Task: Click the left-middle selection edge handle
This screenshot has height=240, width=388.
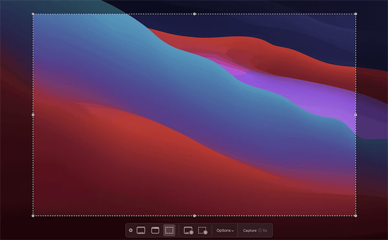Action: [x=33, y=115]
